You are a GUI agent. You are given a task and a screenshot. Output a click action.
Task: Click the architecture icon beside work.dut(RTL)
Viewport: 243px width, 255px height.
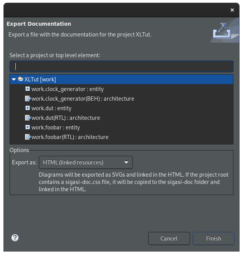point(28,118)
